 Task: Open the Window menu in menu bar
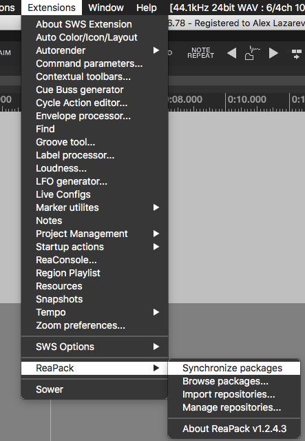106,8
